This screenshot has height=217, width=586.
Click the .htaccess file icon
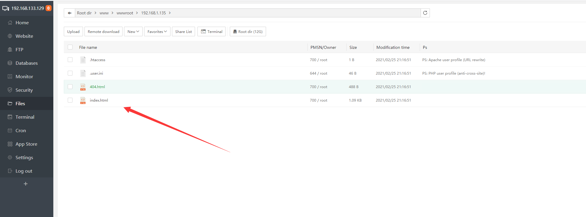[83, 60]
